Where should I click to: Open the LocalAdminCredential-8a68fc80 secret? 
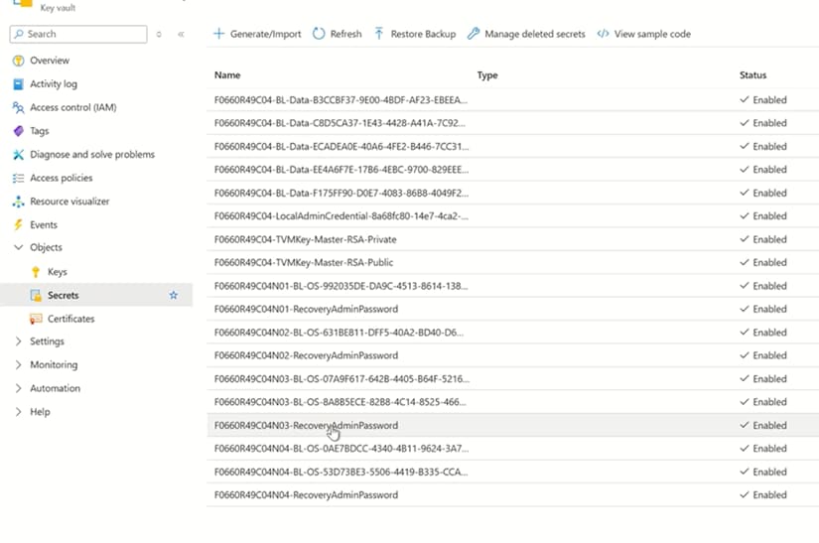click(341, 216)
